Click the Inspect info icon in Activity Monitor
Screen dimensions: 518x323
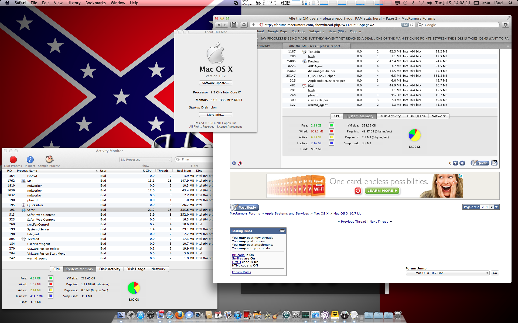tap(30, 160)
